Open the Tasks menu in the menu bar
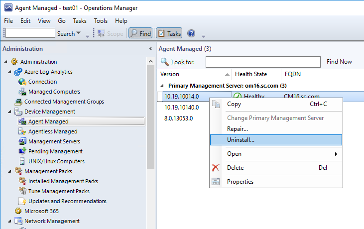The height and width of the screenshot is (229, 364). (x=80, y=21)
